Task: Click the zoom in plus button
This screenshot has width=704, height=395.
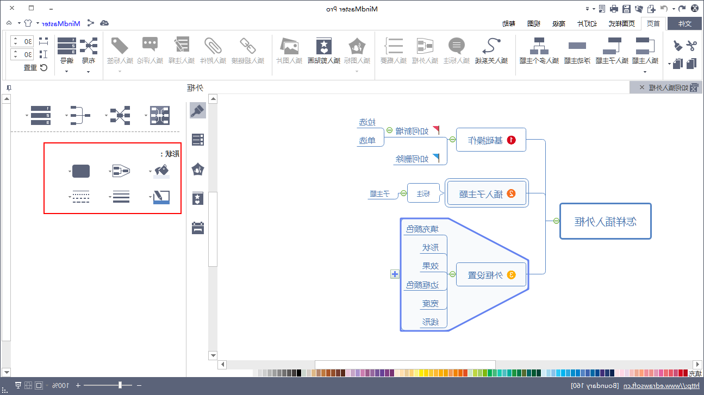Action: coord(78,385)
